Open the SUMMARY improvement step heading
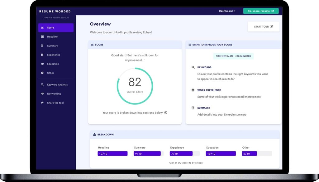The image size is (319, 182). tap(204, 108)
